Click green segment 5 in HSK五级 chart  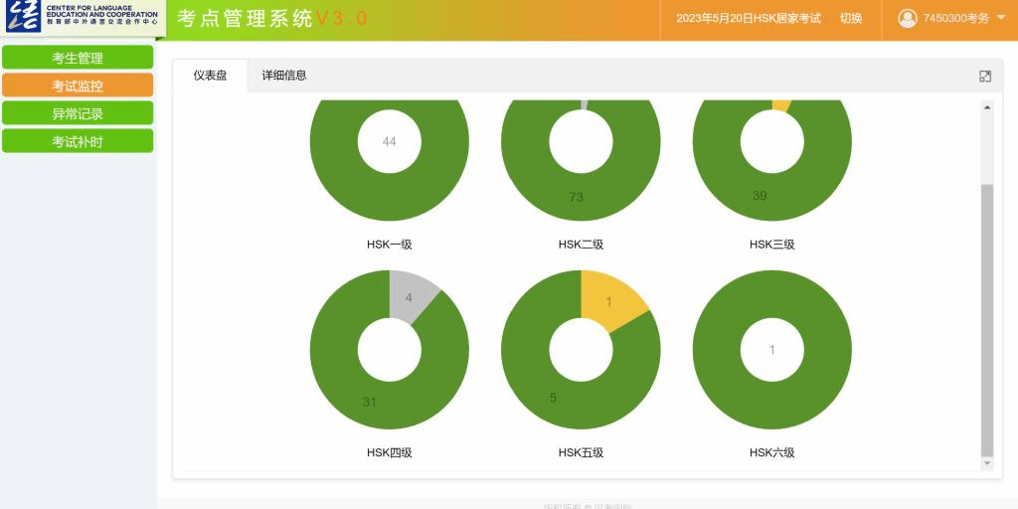pos(553,398)
